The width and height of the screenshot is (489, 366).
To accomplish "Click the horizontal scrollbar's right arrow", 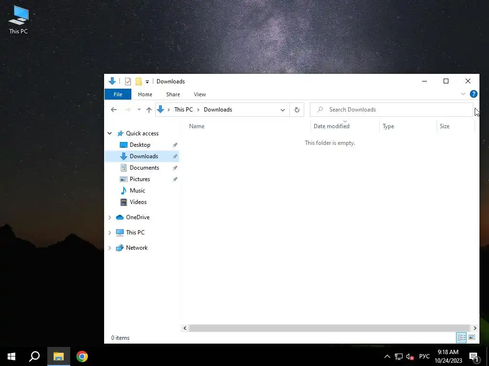I will point(475,328).
